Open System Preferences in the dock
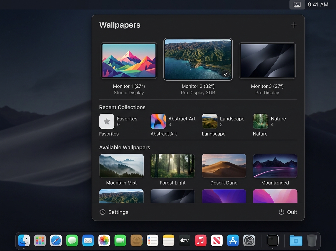The height and width of the screenshot is (251, 336). (249, 240)
